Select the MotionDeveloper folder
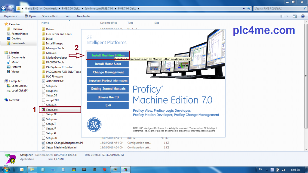Image resolution: width=308 pixels, height=173 pixels. tap(56, 57)
